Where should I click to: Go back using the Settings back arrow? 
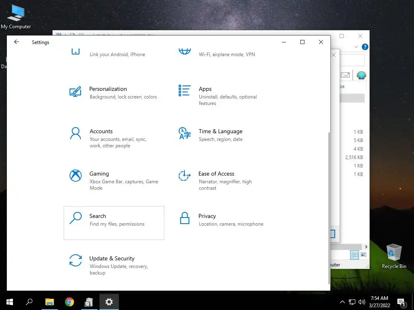(17, 42)
